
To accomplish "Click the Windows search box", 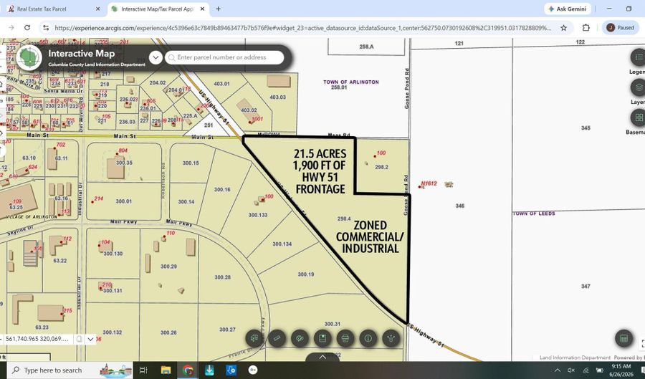I will coord(70,370).
